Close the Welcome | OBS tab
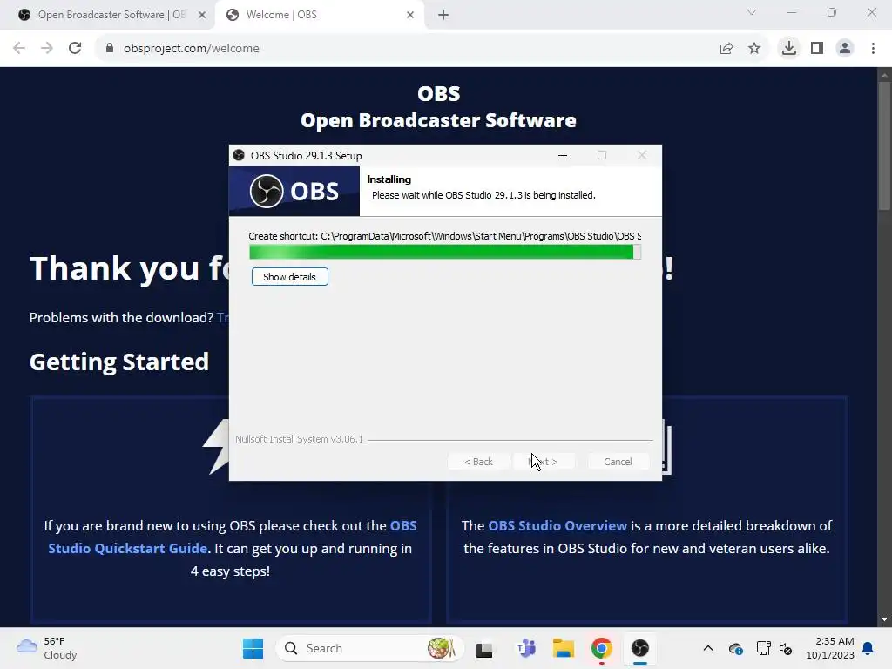Screen dimensions: 892x669 click(x=410, y=16)
